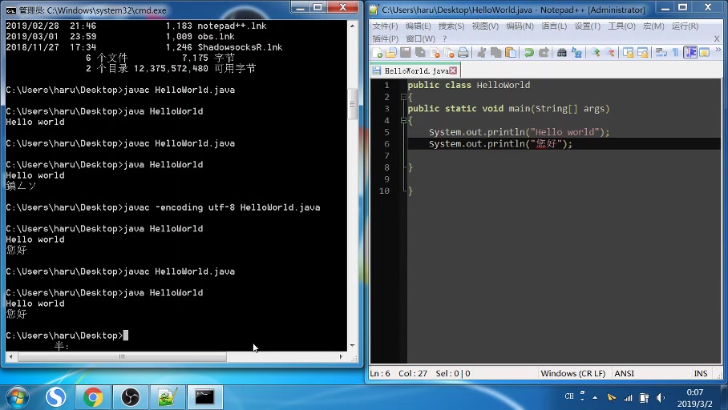Save the document with the Save icon
728x410 pixels.
point(406,52)
